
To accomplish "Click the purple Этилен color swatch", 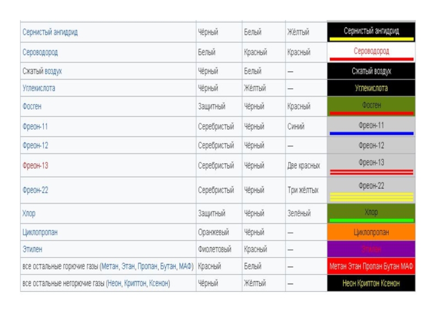I will [x=371, y=249].
